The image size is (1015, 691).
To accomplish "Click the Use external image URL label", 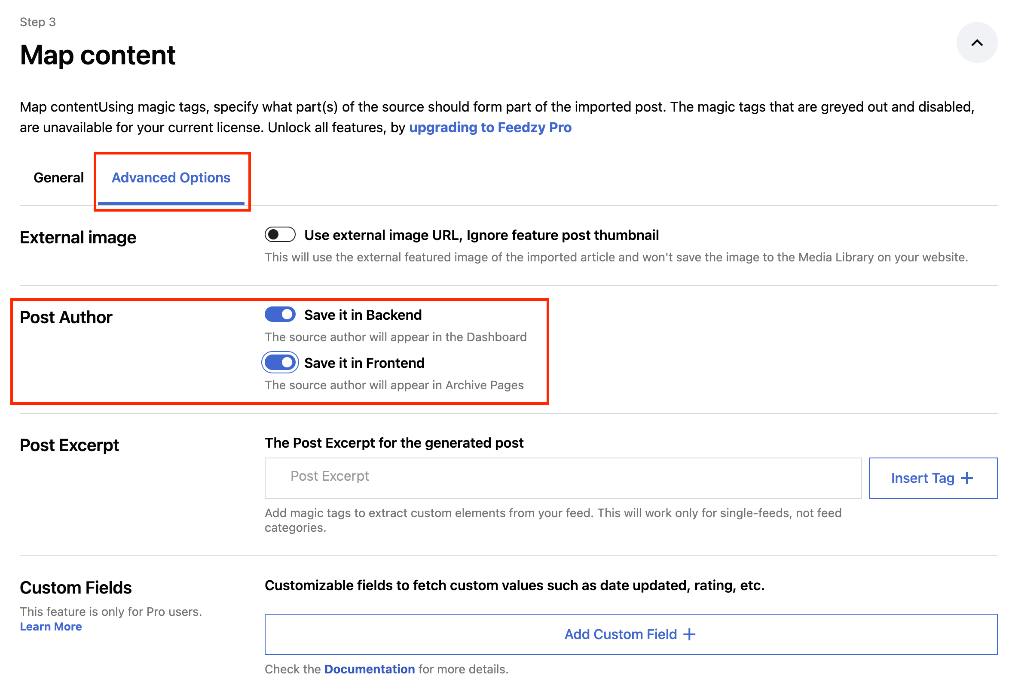I will (x=481, y=235).
